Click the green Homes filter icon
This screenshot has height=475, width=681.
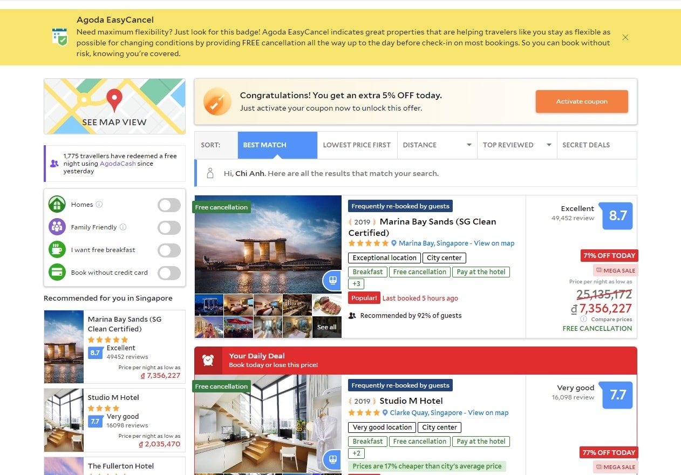(x=57, y=205)
